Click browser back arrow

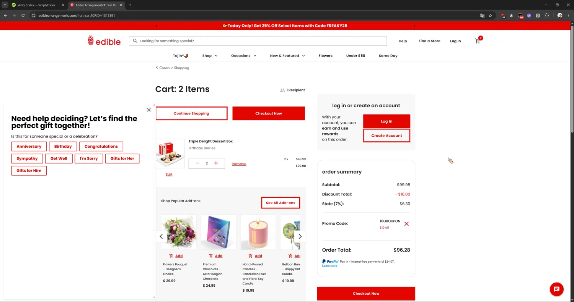[5, 16]
